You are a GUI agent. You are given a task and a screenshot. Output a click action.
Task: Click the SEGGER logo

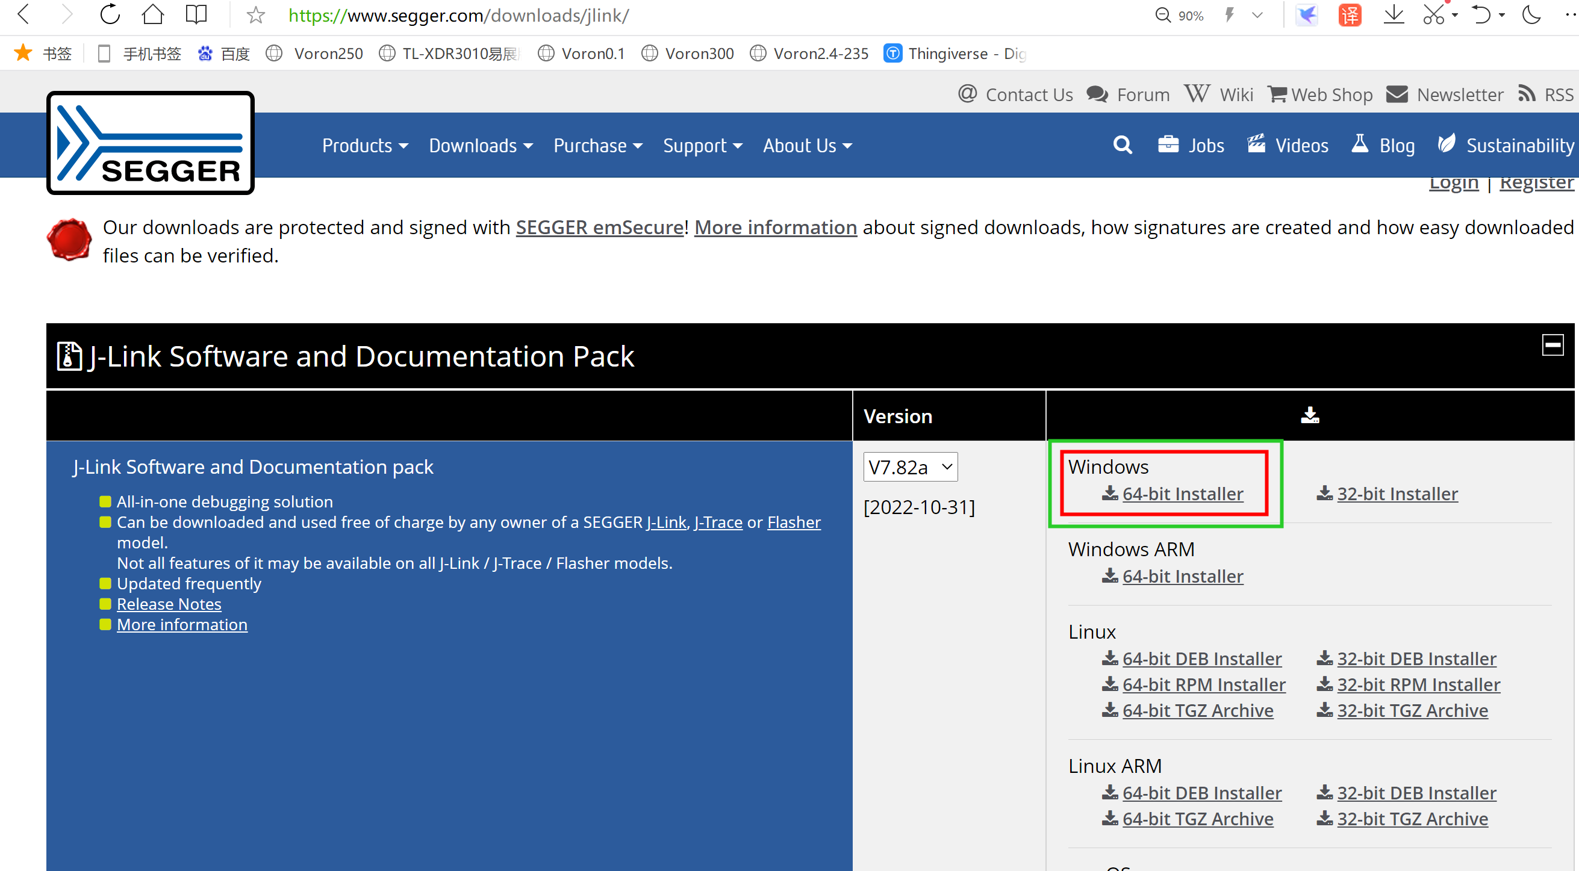150,143
